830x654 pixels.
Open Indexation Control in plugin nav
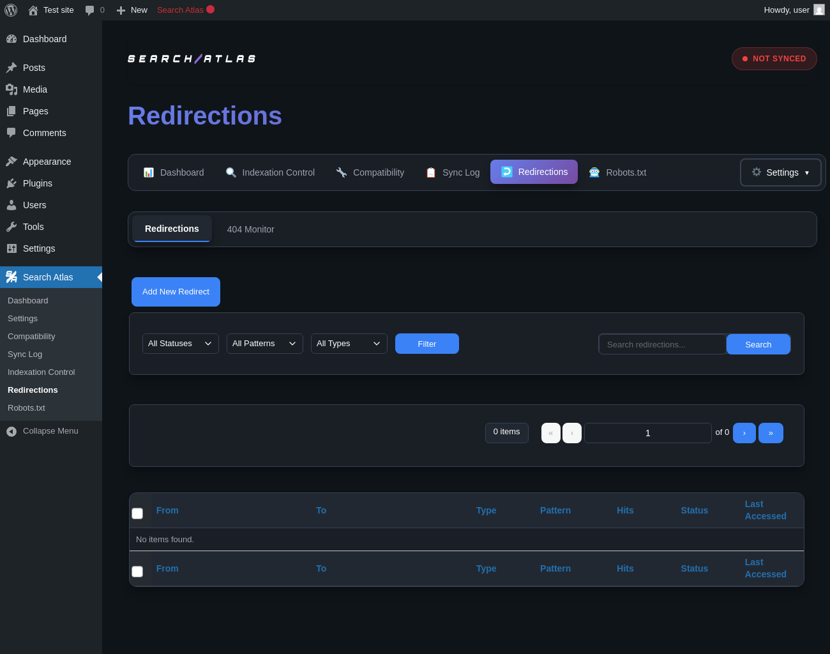(270, 172)
